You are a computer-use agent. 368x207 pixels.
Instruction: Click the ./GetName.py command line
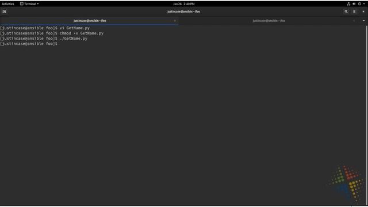44,39
